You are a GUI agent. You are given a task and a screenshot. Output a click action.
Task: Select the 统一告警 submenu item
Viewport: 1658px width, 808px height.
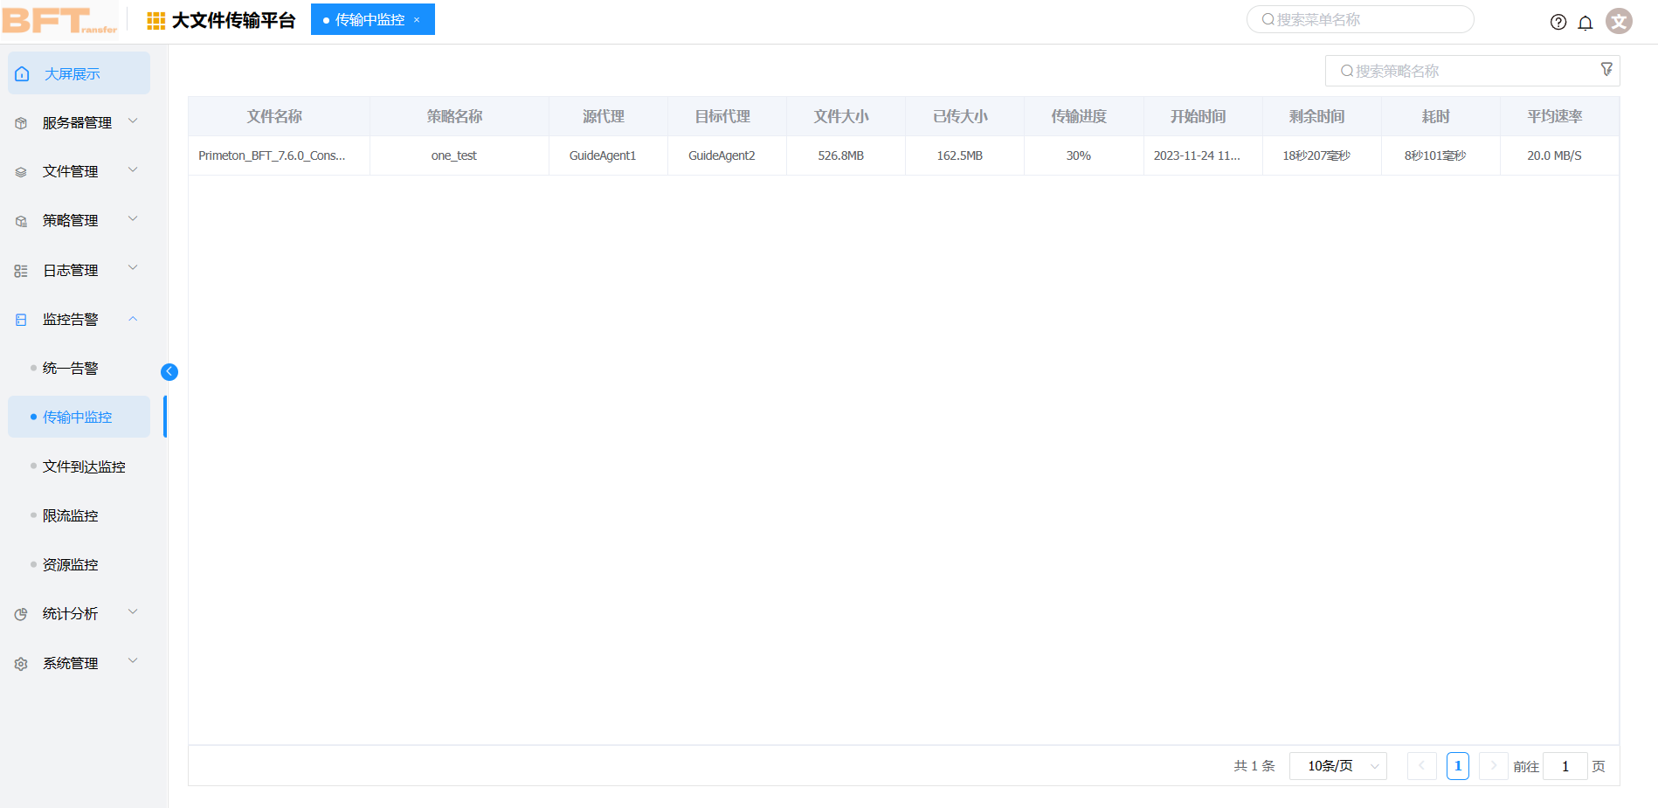click(71, 369)
